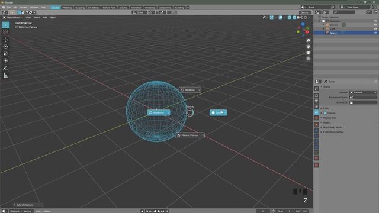Switch to the wireframe shading header button
379x213 pixels.
[294, 17]
